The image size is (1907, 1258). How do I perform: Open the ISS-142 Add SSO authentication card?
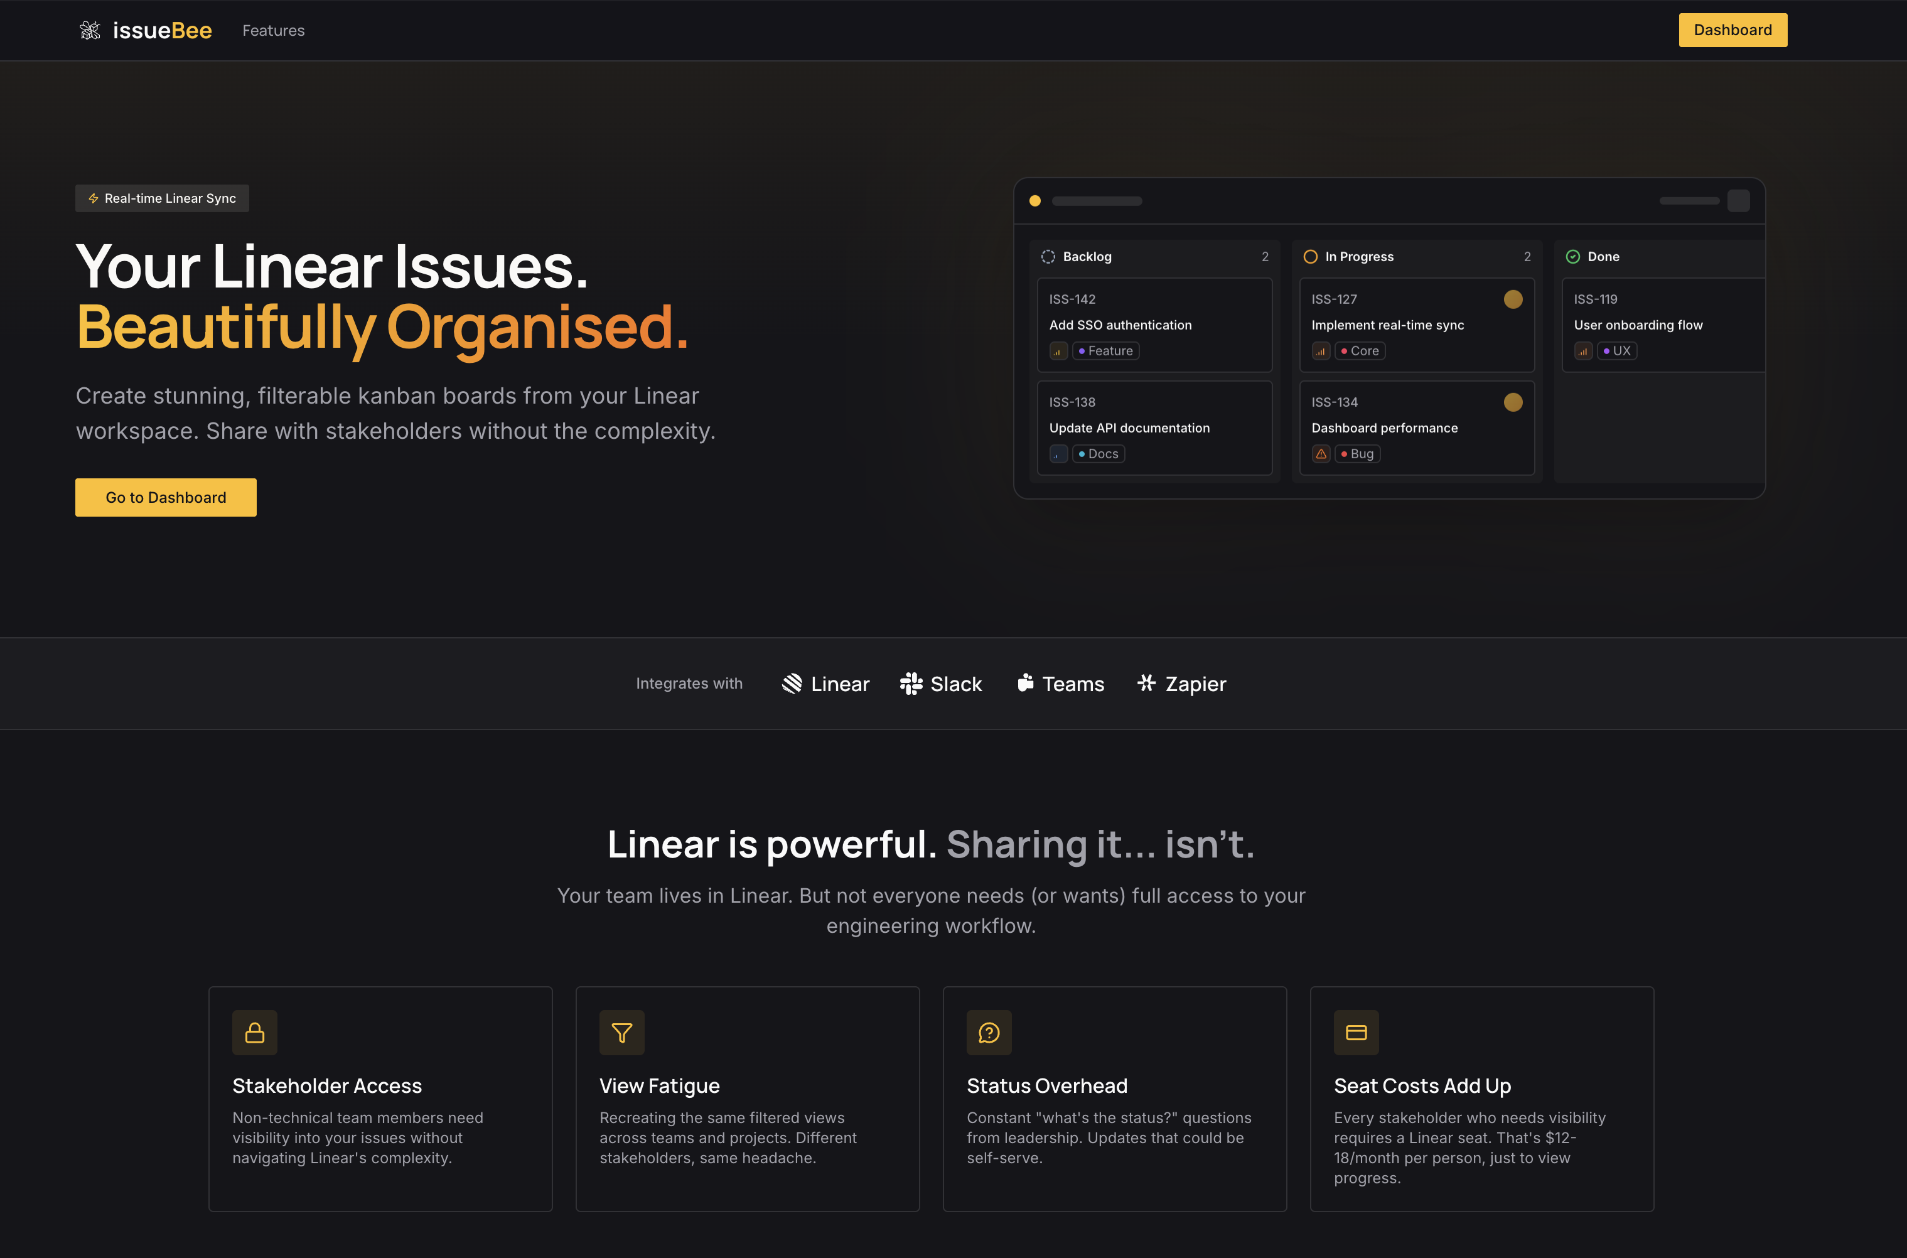click(x=1154, y=324)
